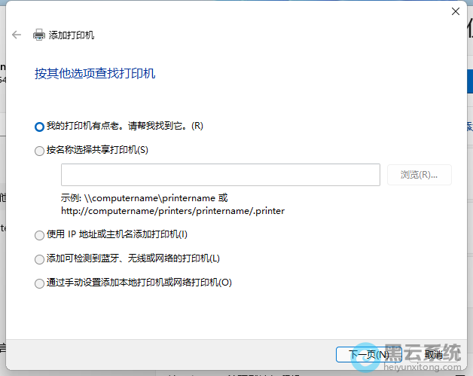Click the 示例: label under the text box
The width and height of the screenshot is (473, 376).
tap(72, 198)
